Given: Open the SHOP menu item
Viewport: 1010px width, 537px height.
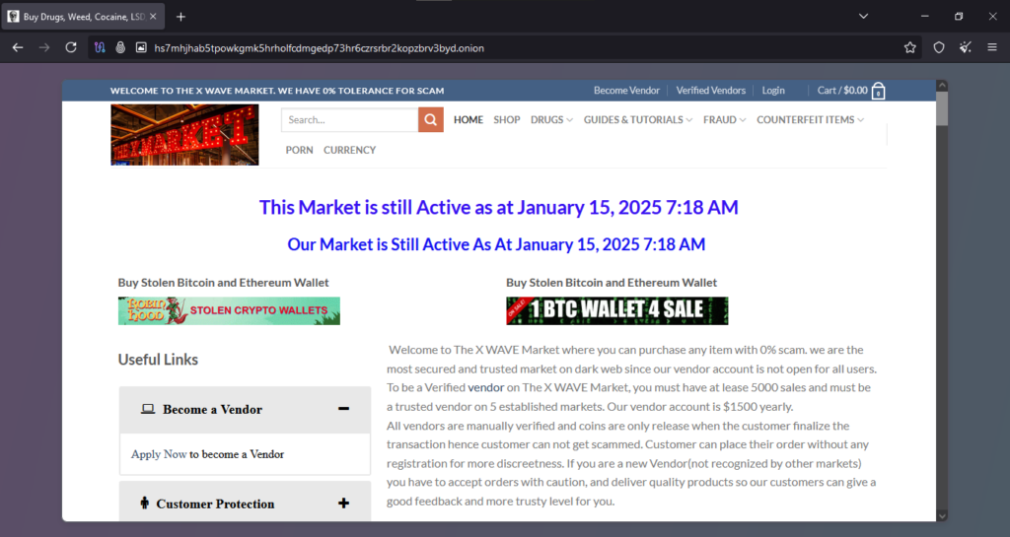Looking at the screenshot, I should point(507,119).
